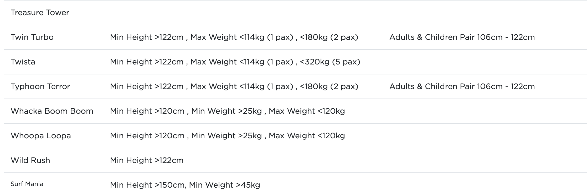Click Surf Mania Min Height >150cm text

pos(147,185)
